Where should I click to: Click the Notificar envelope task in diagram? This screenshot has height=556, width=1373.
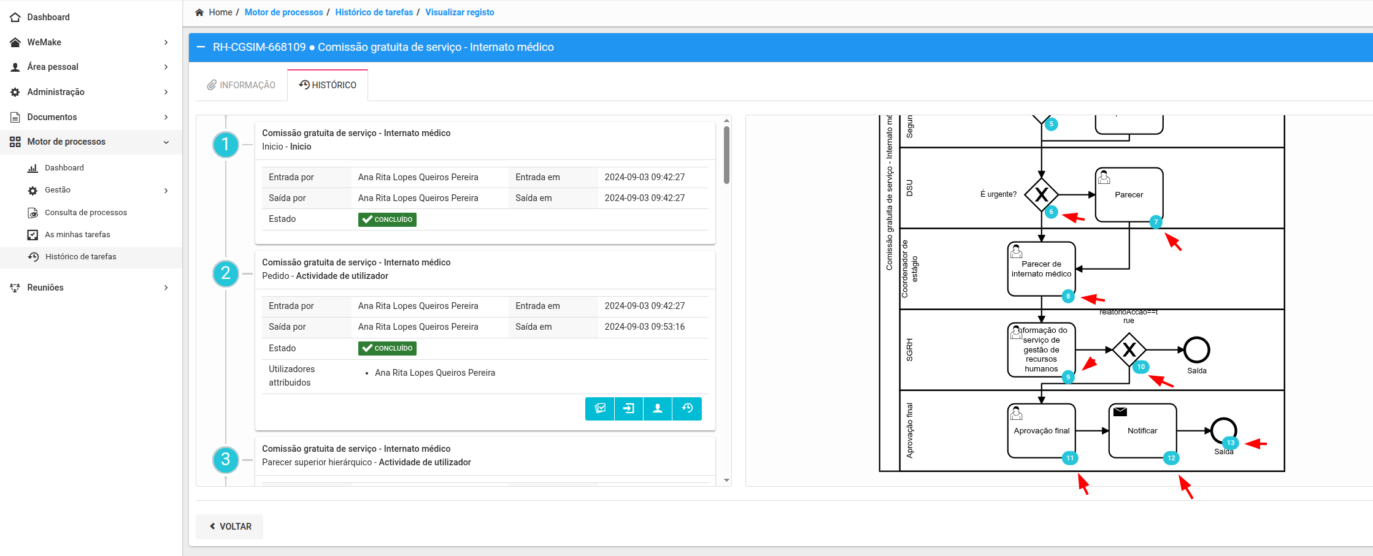(1142, 430)
